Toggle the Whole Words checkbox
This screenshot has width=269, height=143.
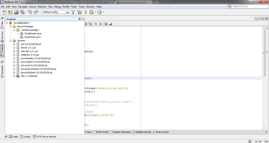94,132
